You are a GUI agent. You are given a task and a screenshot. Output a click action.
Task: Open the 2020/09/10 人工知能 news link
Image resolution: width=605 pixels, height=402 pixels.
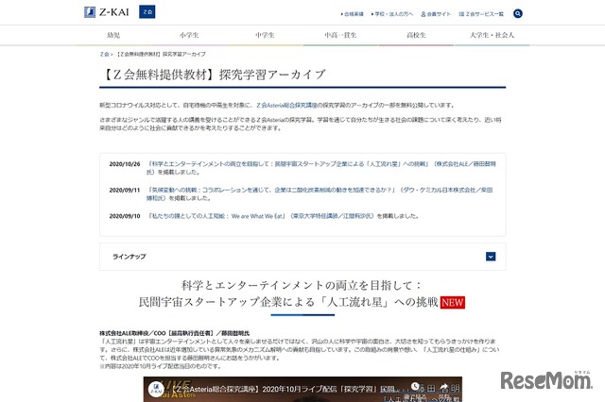[261, 216]
